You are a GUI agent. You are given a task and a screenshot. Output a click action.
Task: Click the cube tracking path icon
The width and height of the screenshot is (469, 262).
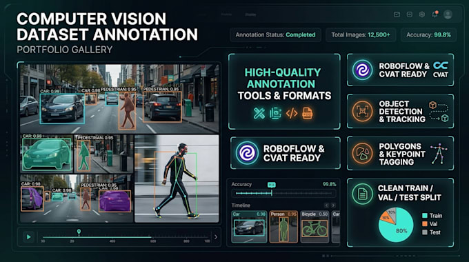439,112
